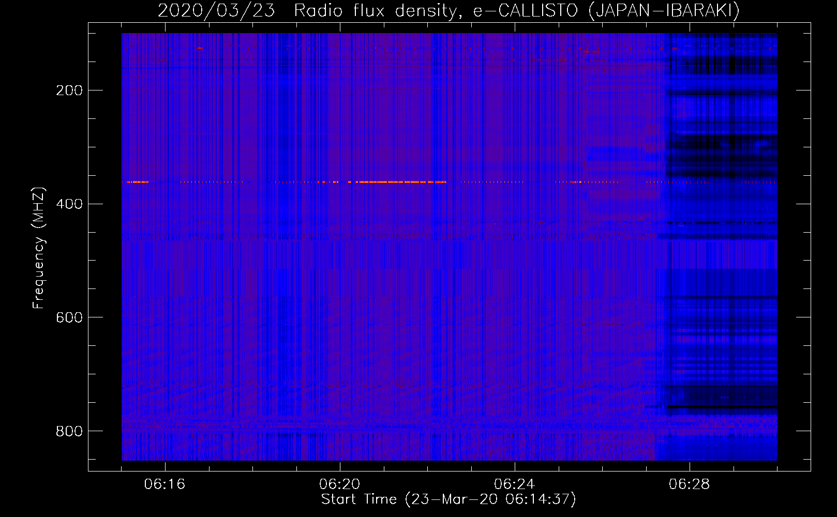
Task: Click the plot title 'Radio flux density, e-CALLISTO (JAPAN-IBARAKI)'
Action: [517, 11]
